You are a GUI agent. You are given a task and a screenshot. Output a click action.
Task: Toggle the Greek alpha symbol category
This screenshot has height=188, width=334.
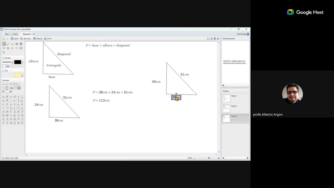click(19, 88)
